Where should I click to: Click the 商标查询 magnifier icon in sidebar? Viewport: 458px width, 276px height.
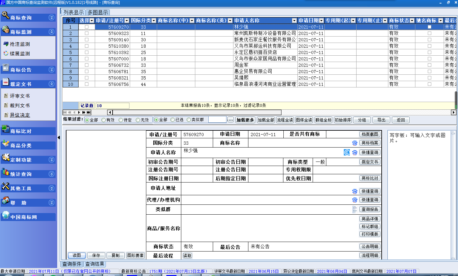click(x=5, y=15)
